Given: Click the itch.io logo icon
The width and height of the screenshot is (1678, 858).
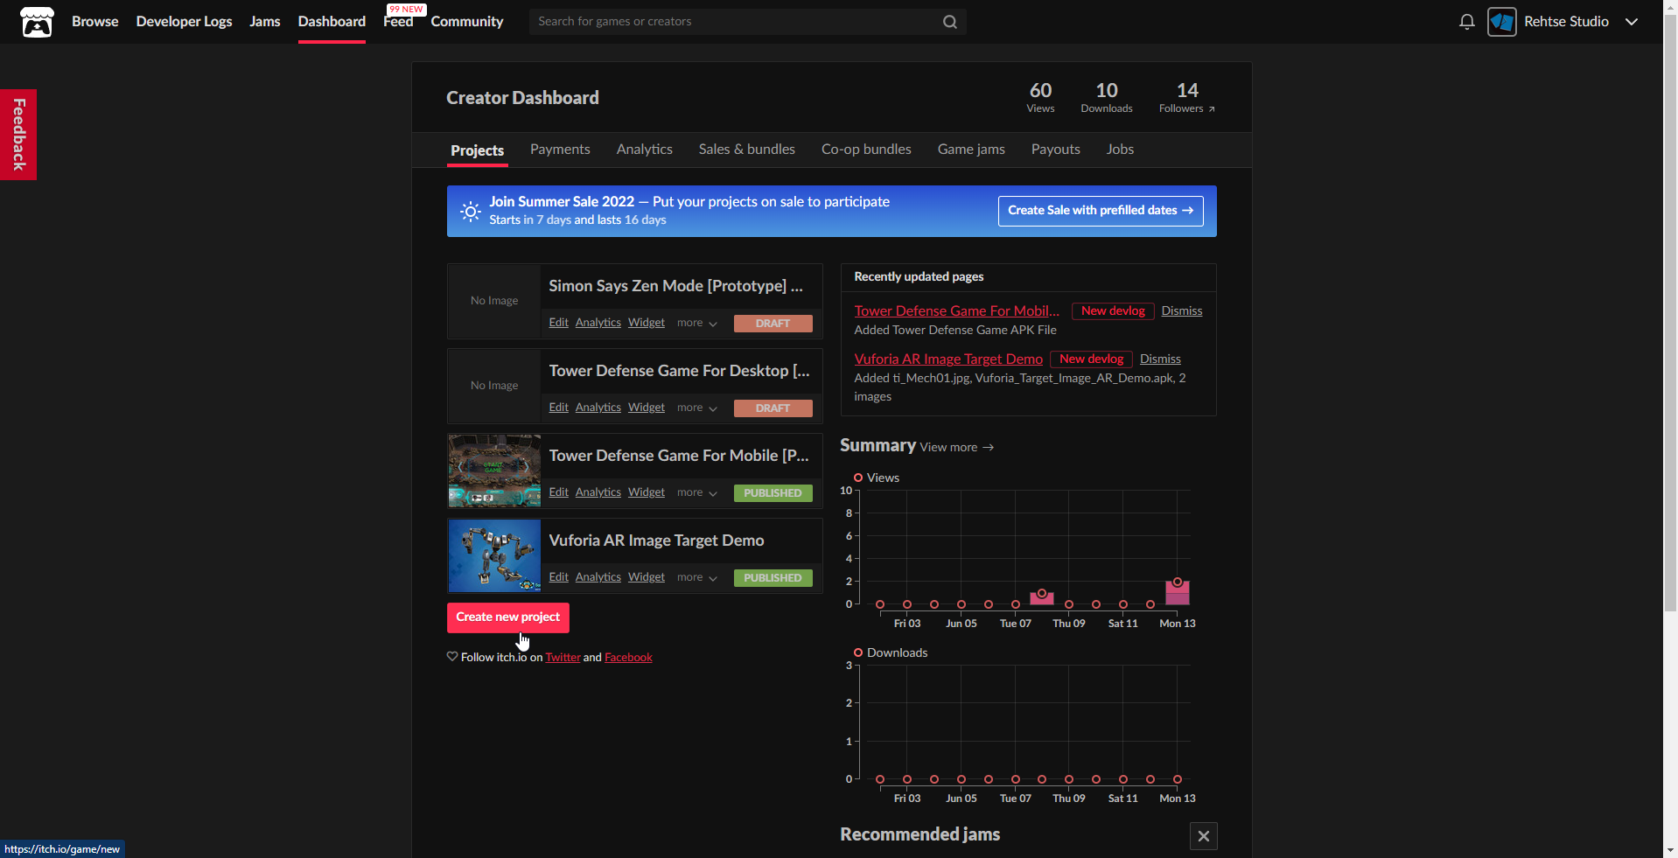Looking at the screenshot, I should pos(37,22).
